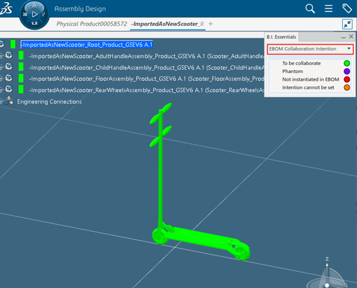Select the Root_Product_GSEV6 tree item
This screenshot has height=288, width=357.
pos(86,45)
